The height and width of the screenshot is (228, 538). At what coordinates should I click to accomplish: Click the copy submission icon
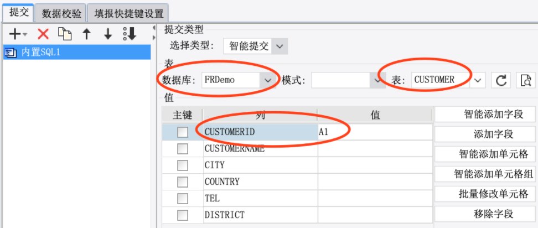65,34
